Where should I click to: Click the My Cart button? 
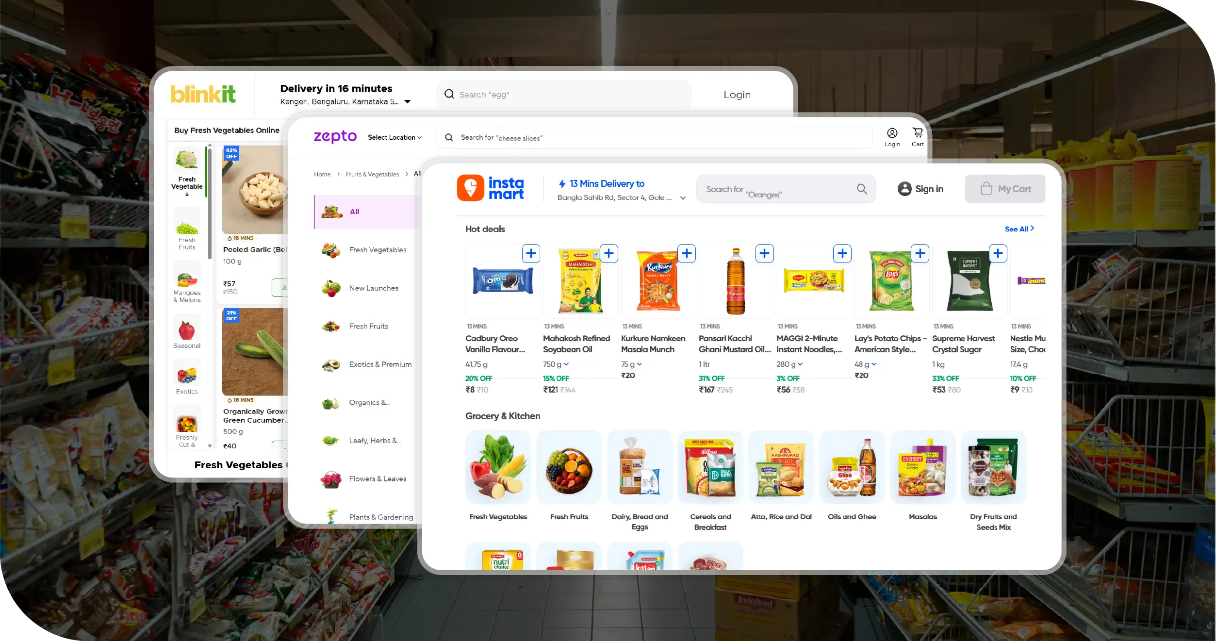tap(1005, 189)
